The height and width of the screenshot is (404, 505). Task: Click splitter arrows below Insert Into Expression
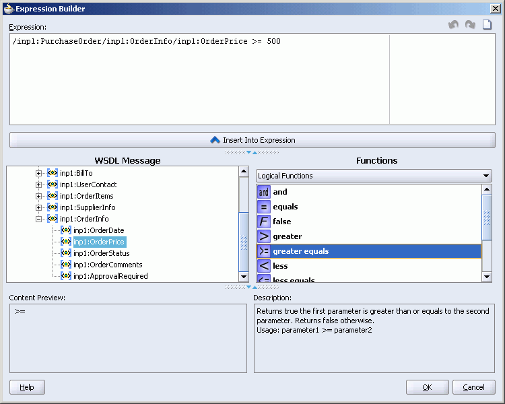tap(252, 152)
